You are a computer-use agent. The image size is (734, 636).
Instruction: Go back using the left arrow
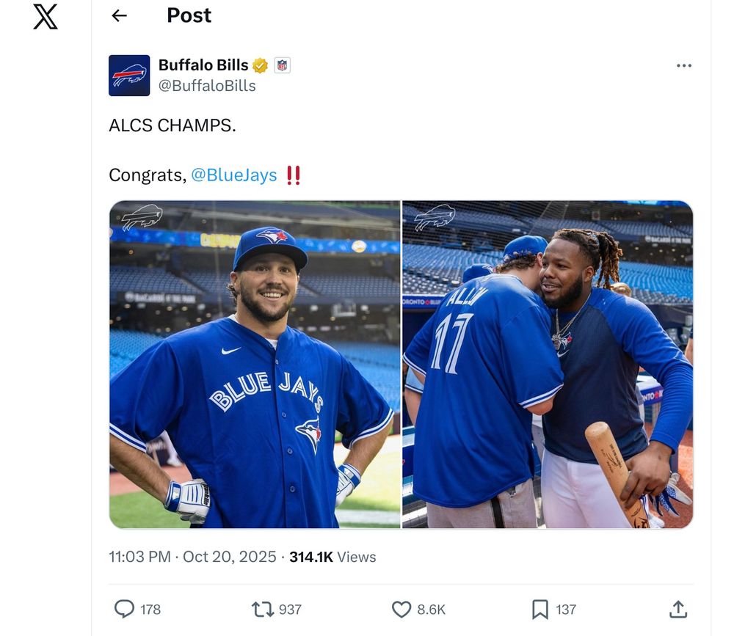[119, 15]
